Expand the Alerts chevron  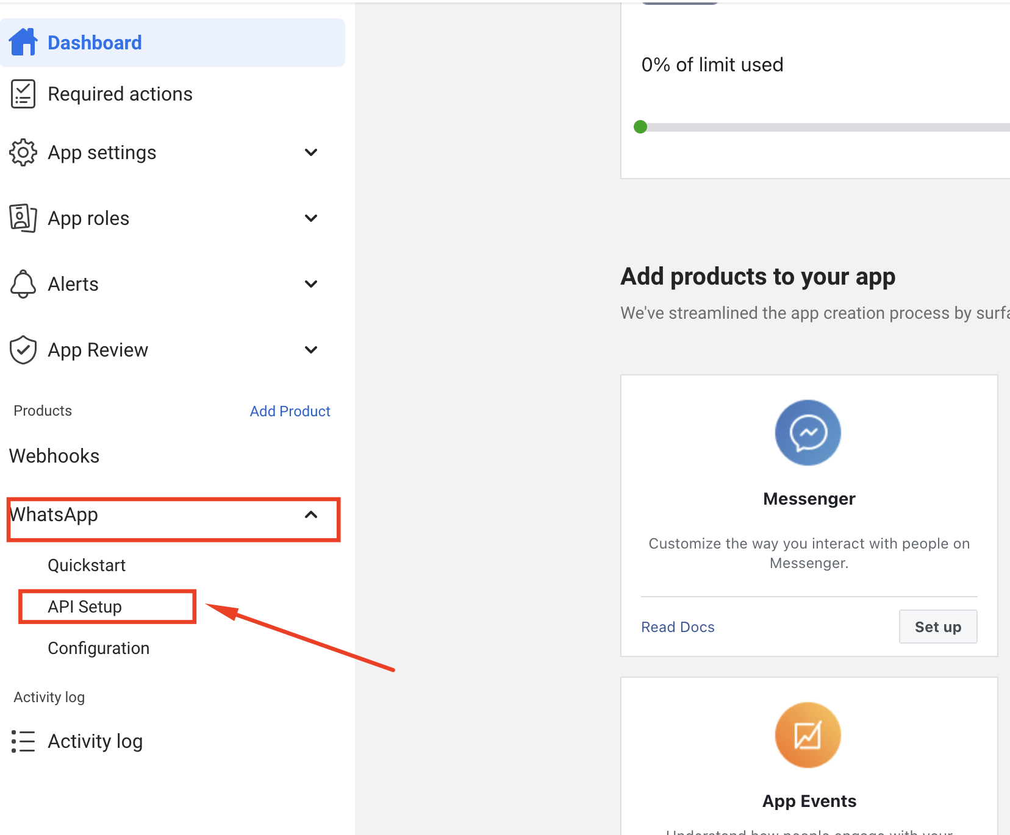(311, 284)
